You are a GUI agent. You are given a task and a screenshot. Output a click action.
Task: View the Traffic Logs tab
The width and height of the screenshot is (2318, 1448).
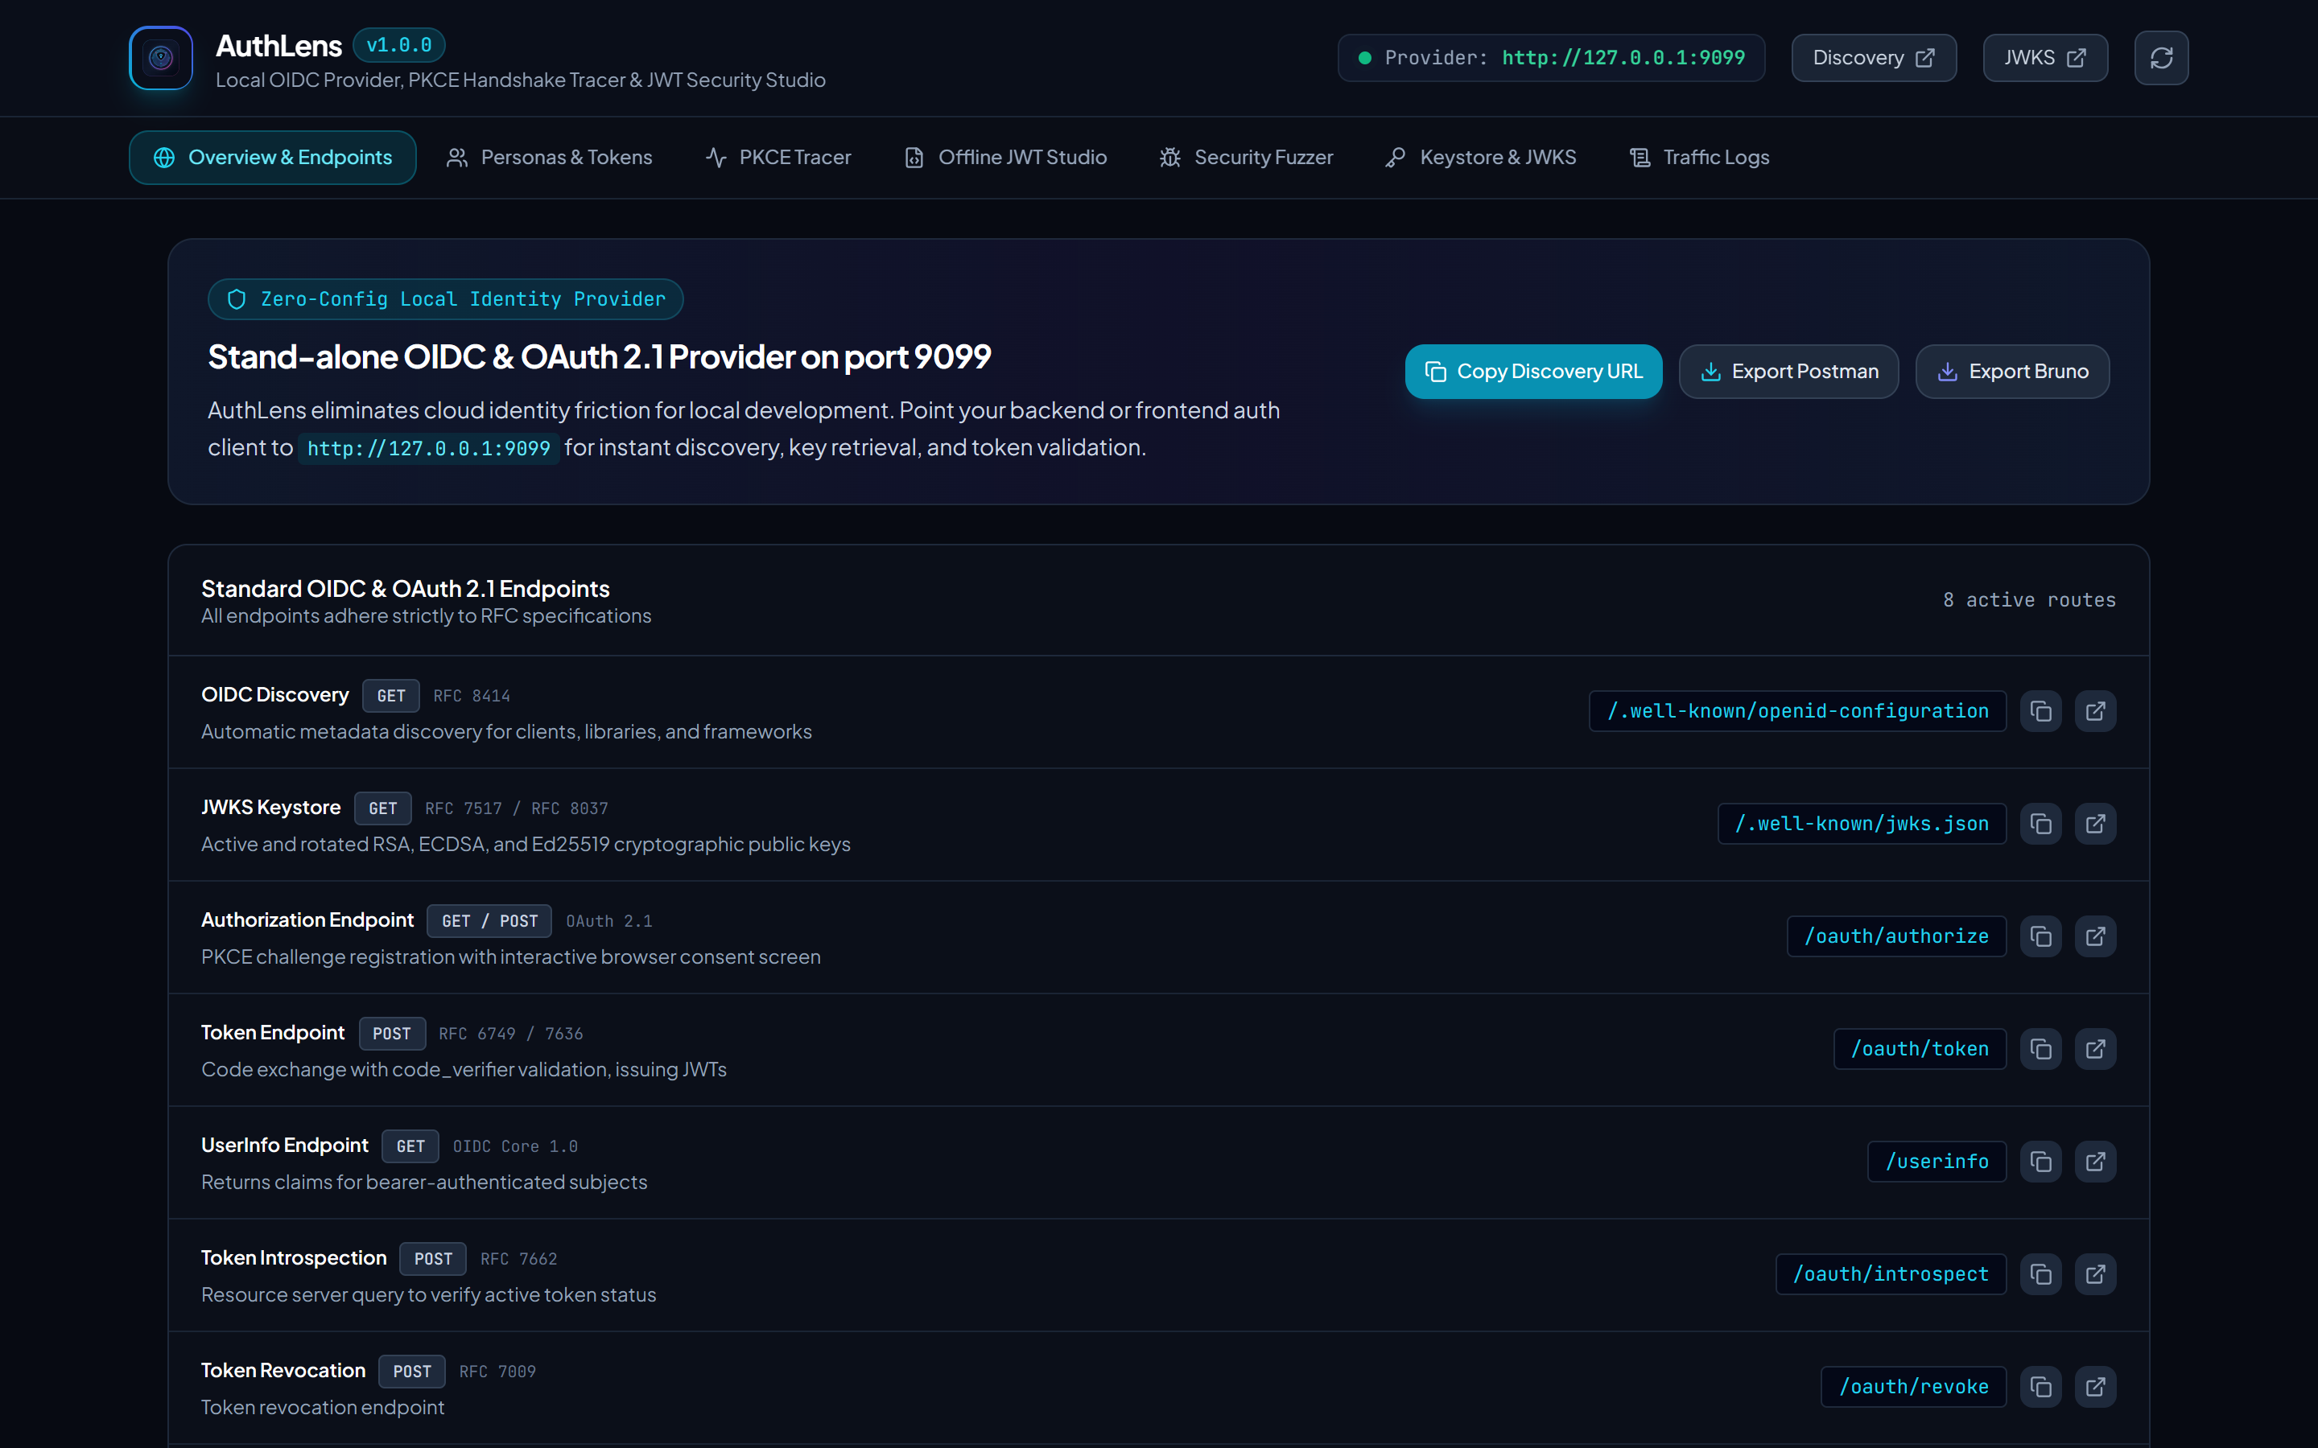(1698, 157)
